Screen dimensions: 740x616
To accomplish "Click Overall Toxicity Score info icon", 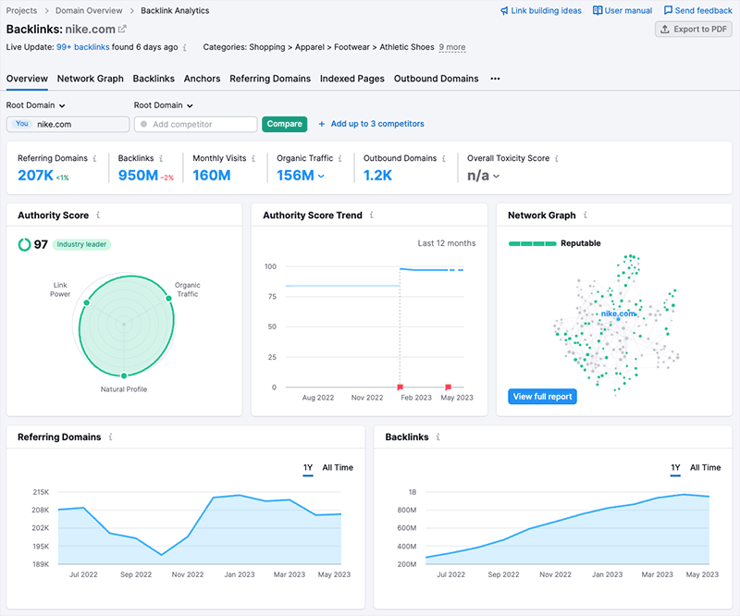I will point(557,158).
